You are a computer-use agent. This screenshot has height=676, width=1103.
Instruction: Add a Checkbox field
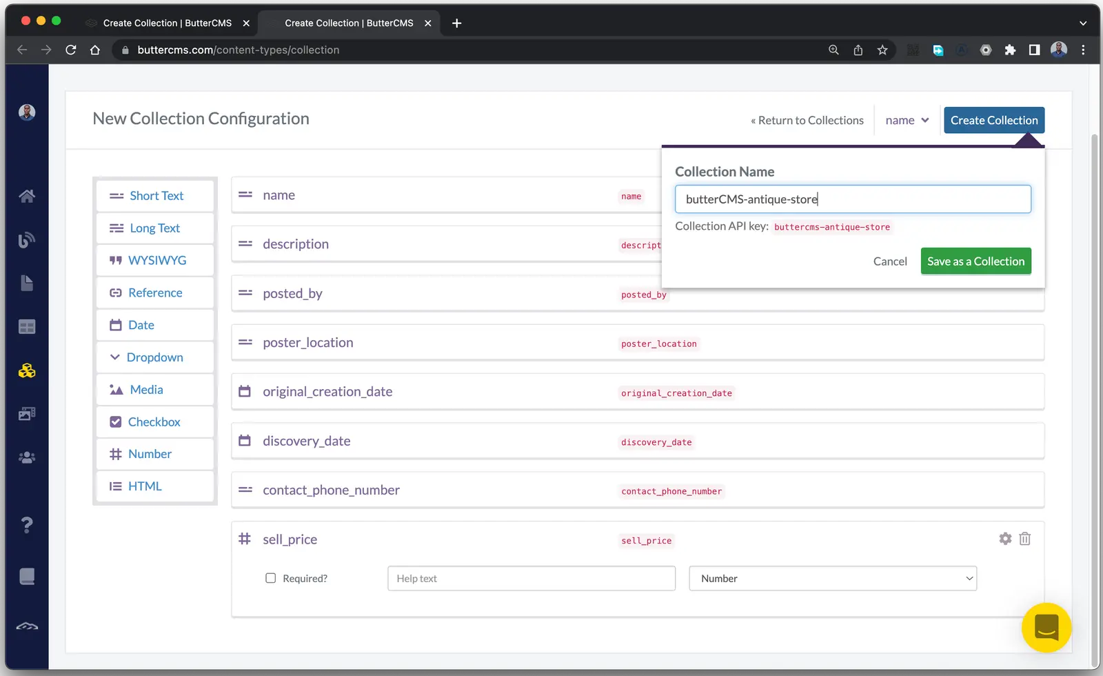[155, 421]
